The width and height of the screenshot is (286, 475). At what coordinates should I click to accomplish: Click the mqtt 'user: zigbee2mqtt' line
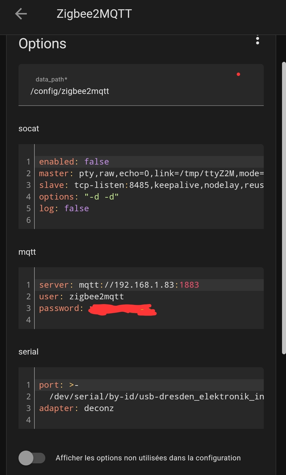coord(149,296)
